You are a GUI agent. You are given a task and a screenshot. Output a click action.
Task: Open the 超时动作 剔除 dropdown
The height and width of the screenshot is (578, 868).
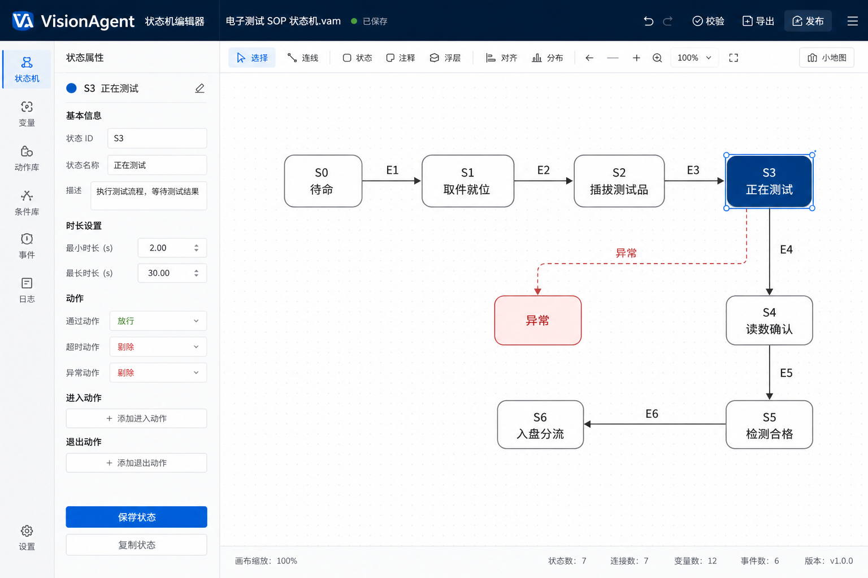click(158, 347)
